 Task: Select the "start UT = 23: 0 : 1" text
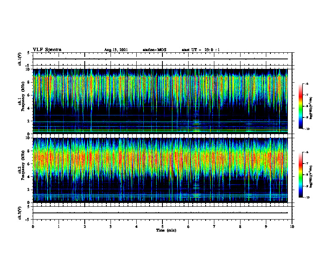tap(201, 50)
